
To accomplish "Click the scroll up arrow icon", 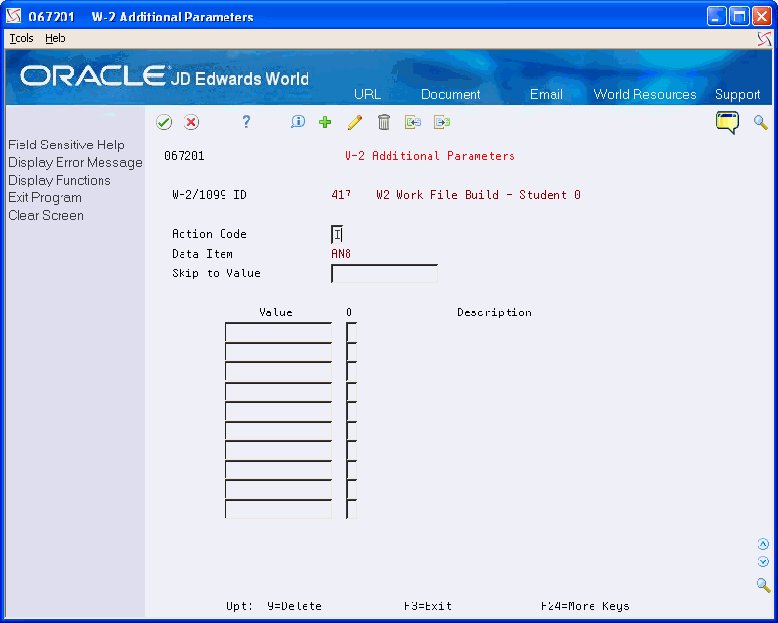I will click(763, 544).
